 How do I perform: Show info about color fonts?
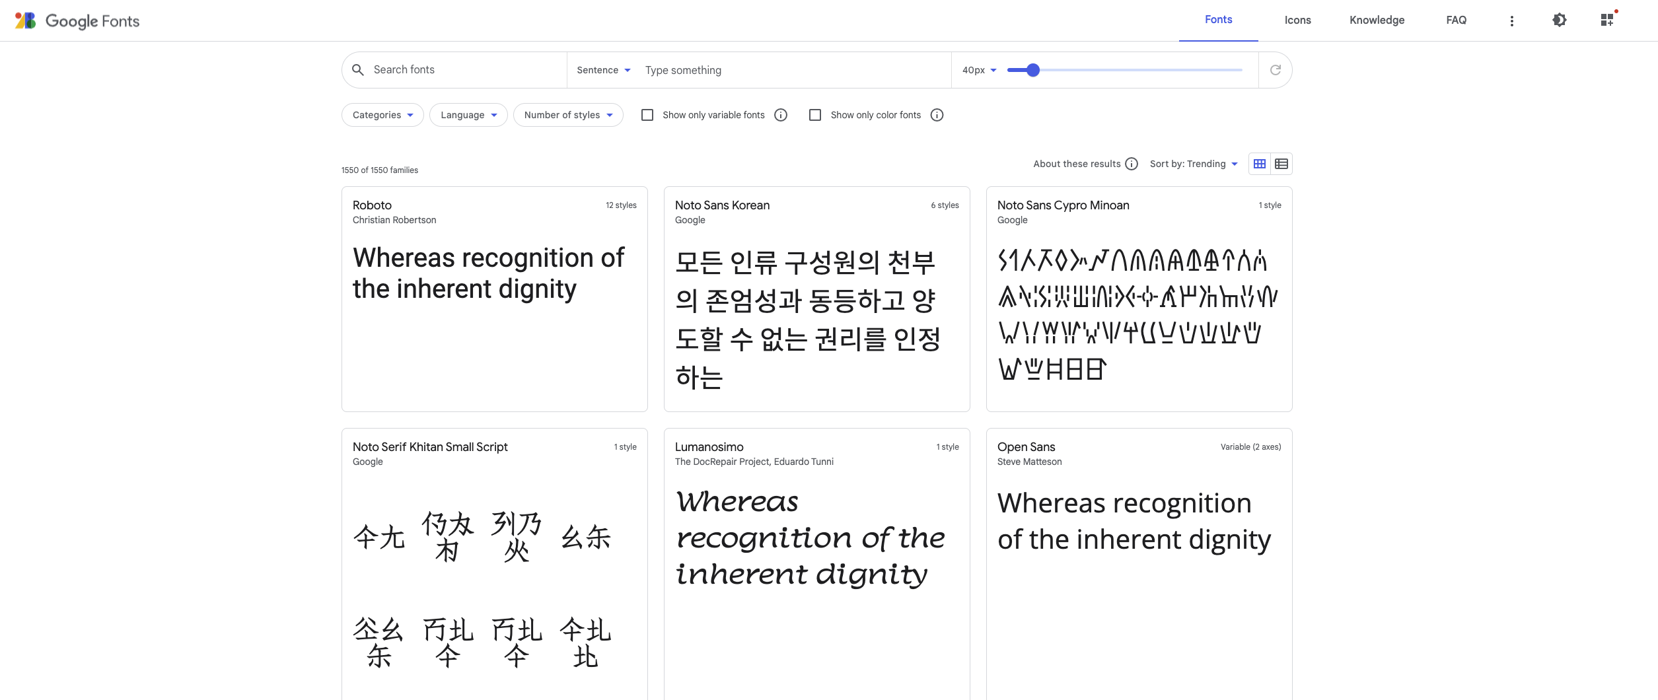click(x=937, y=115)
